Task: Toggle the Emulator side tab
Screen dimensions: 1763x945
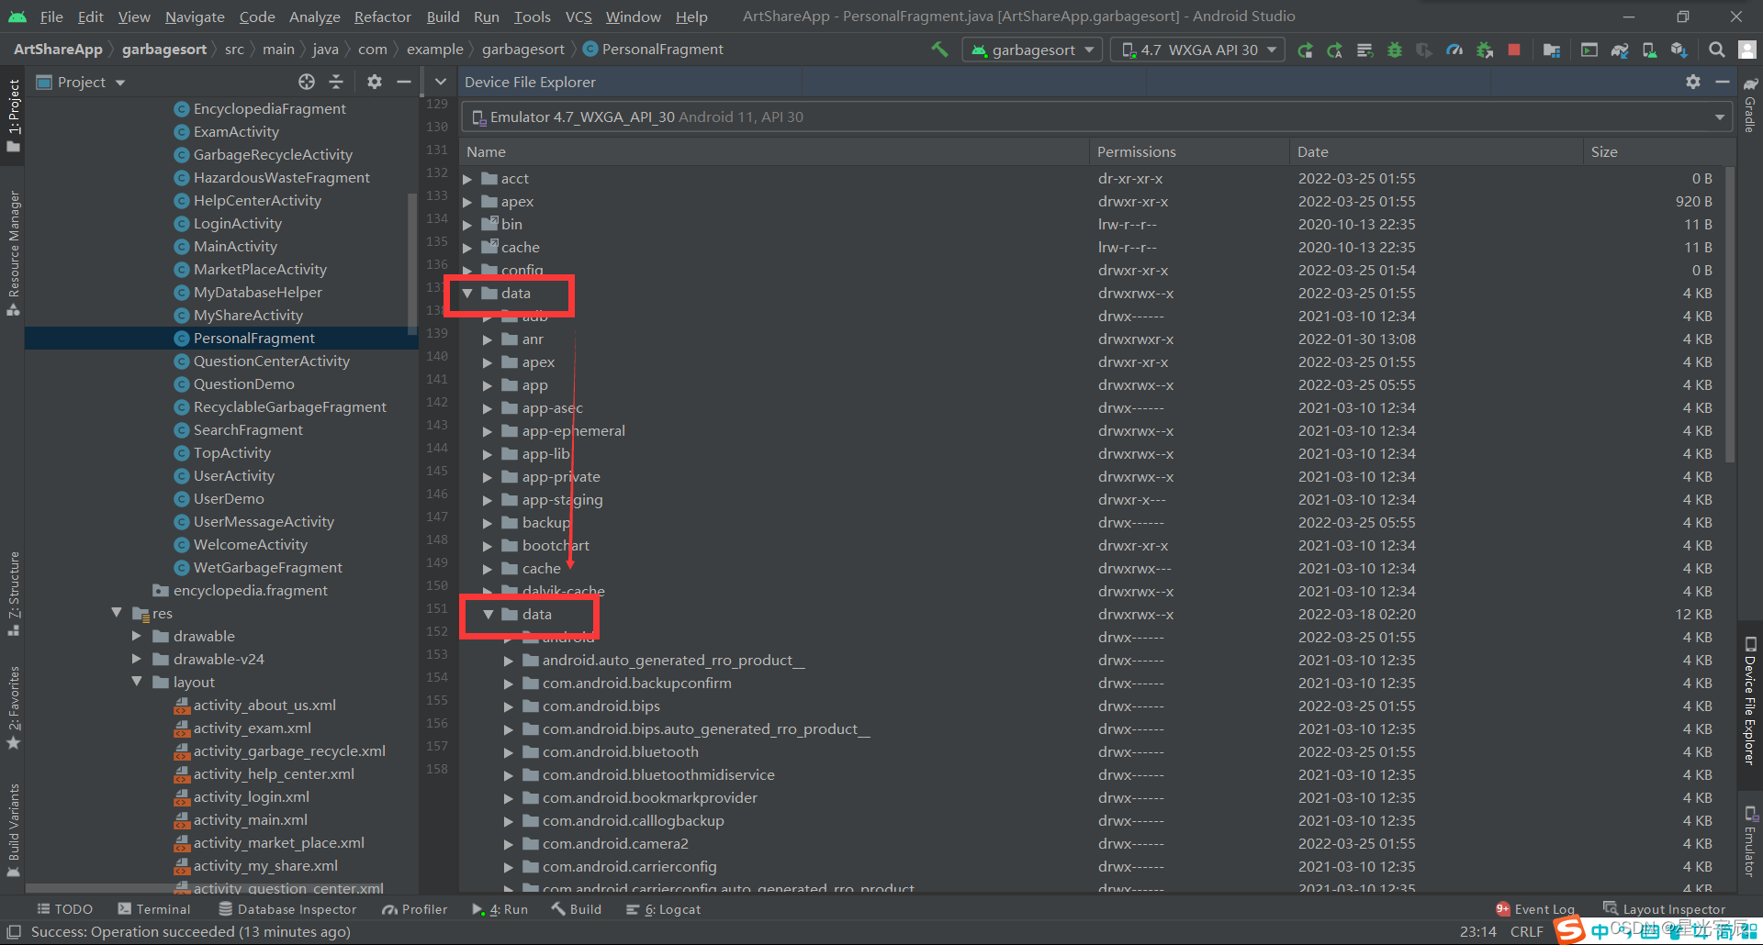Action: tap(1750, 840)
